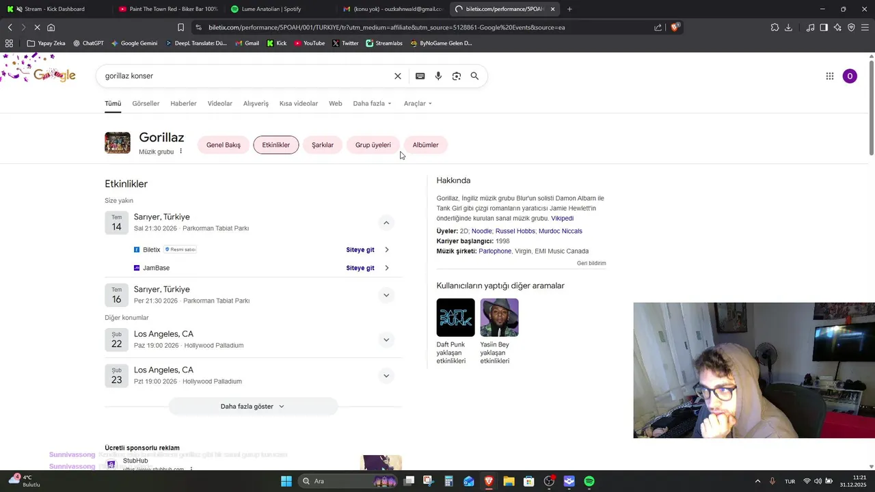875x492 pixels.
Task: Switch to Kısa videolar tab
Action: click(299, 104)
